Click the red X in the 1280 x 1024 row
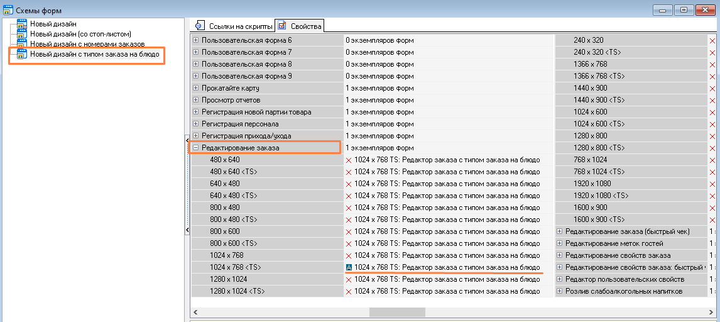The height and width of the screenshot is (322, 720). (x=349, y=280)
